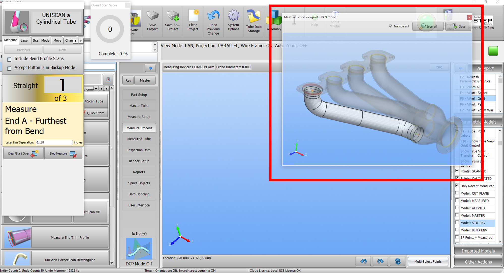
Task: Open the Scan Mode tab
Action: [41, 40]
